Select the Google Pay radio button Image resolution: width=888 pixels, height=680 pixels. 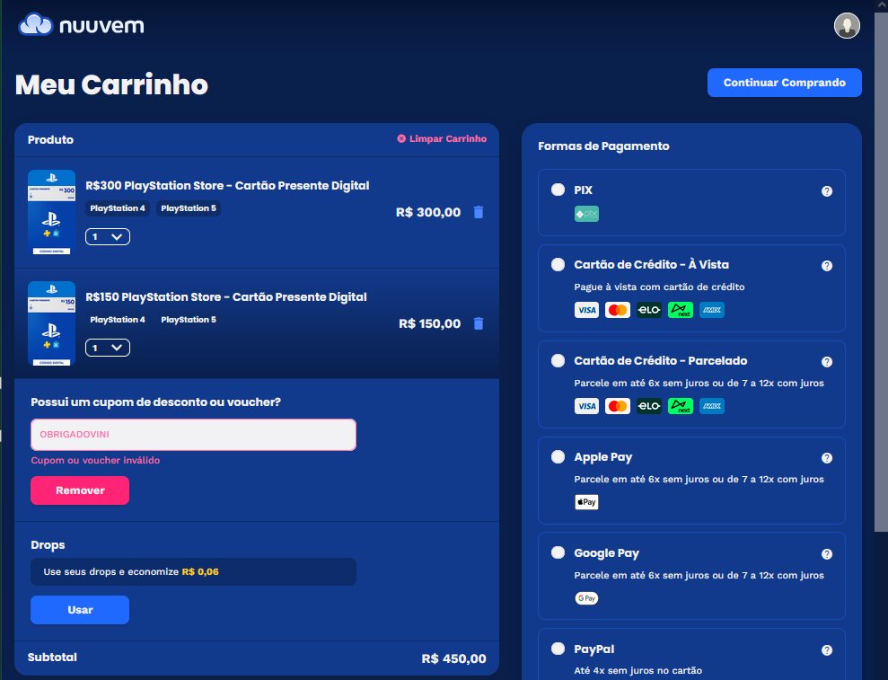coord(558,552)
